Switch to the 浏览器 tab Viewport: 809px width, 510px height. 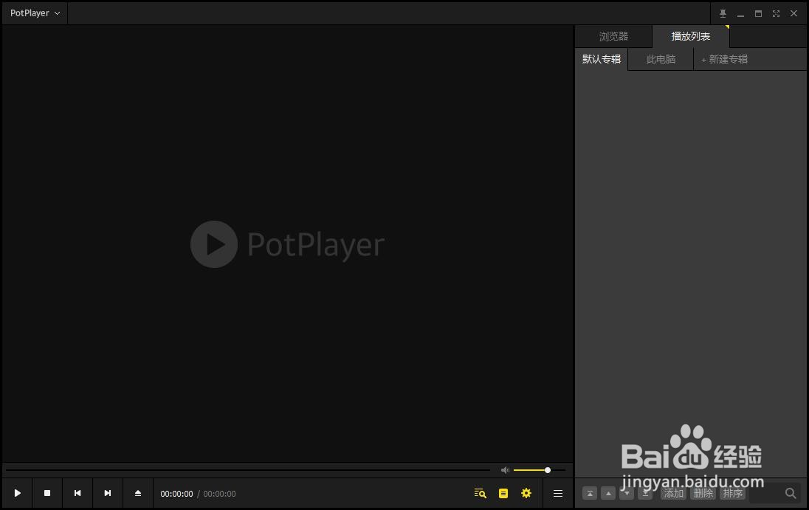tap(613, 35)
